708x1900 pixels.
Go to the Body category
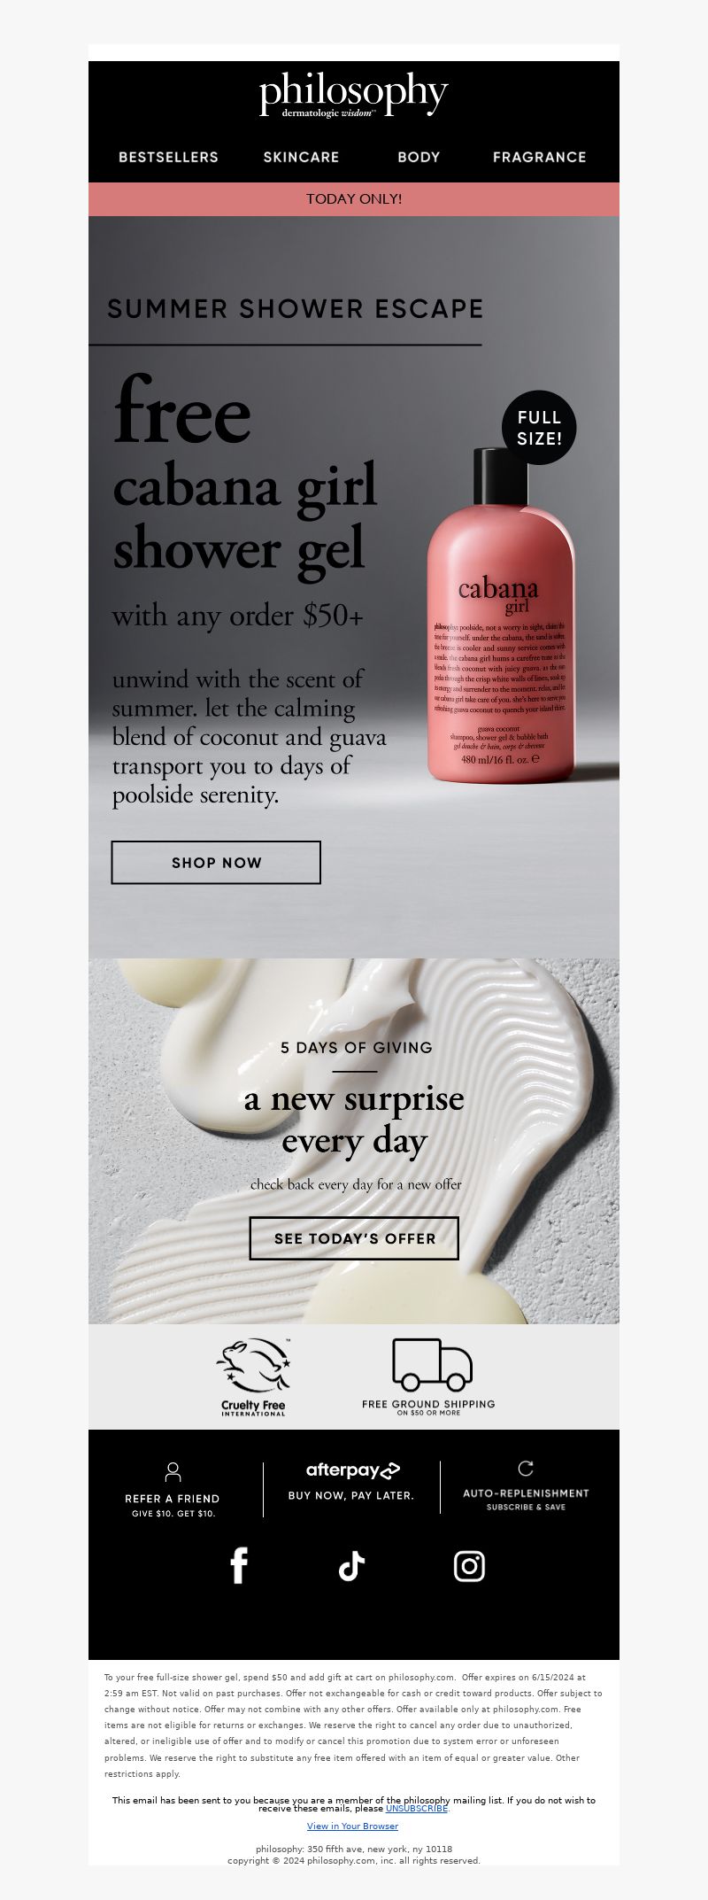[x=419, y=157]
